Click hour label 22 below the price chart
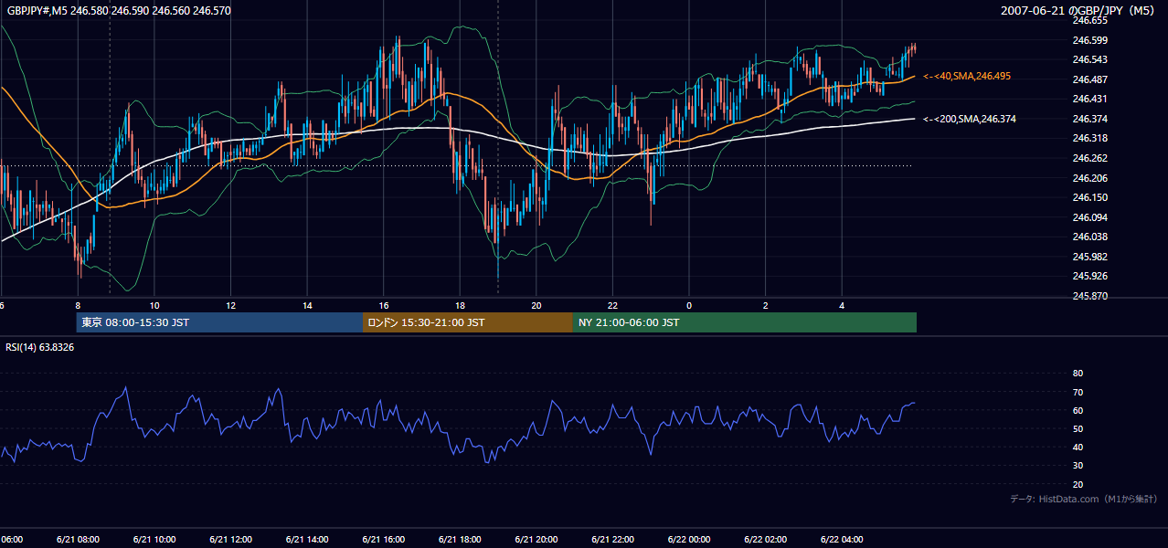Image resolution: width=1168 pixels, height=548 pixels. coord(612,306)
